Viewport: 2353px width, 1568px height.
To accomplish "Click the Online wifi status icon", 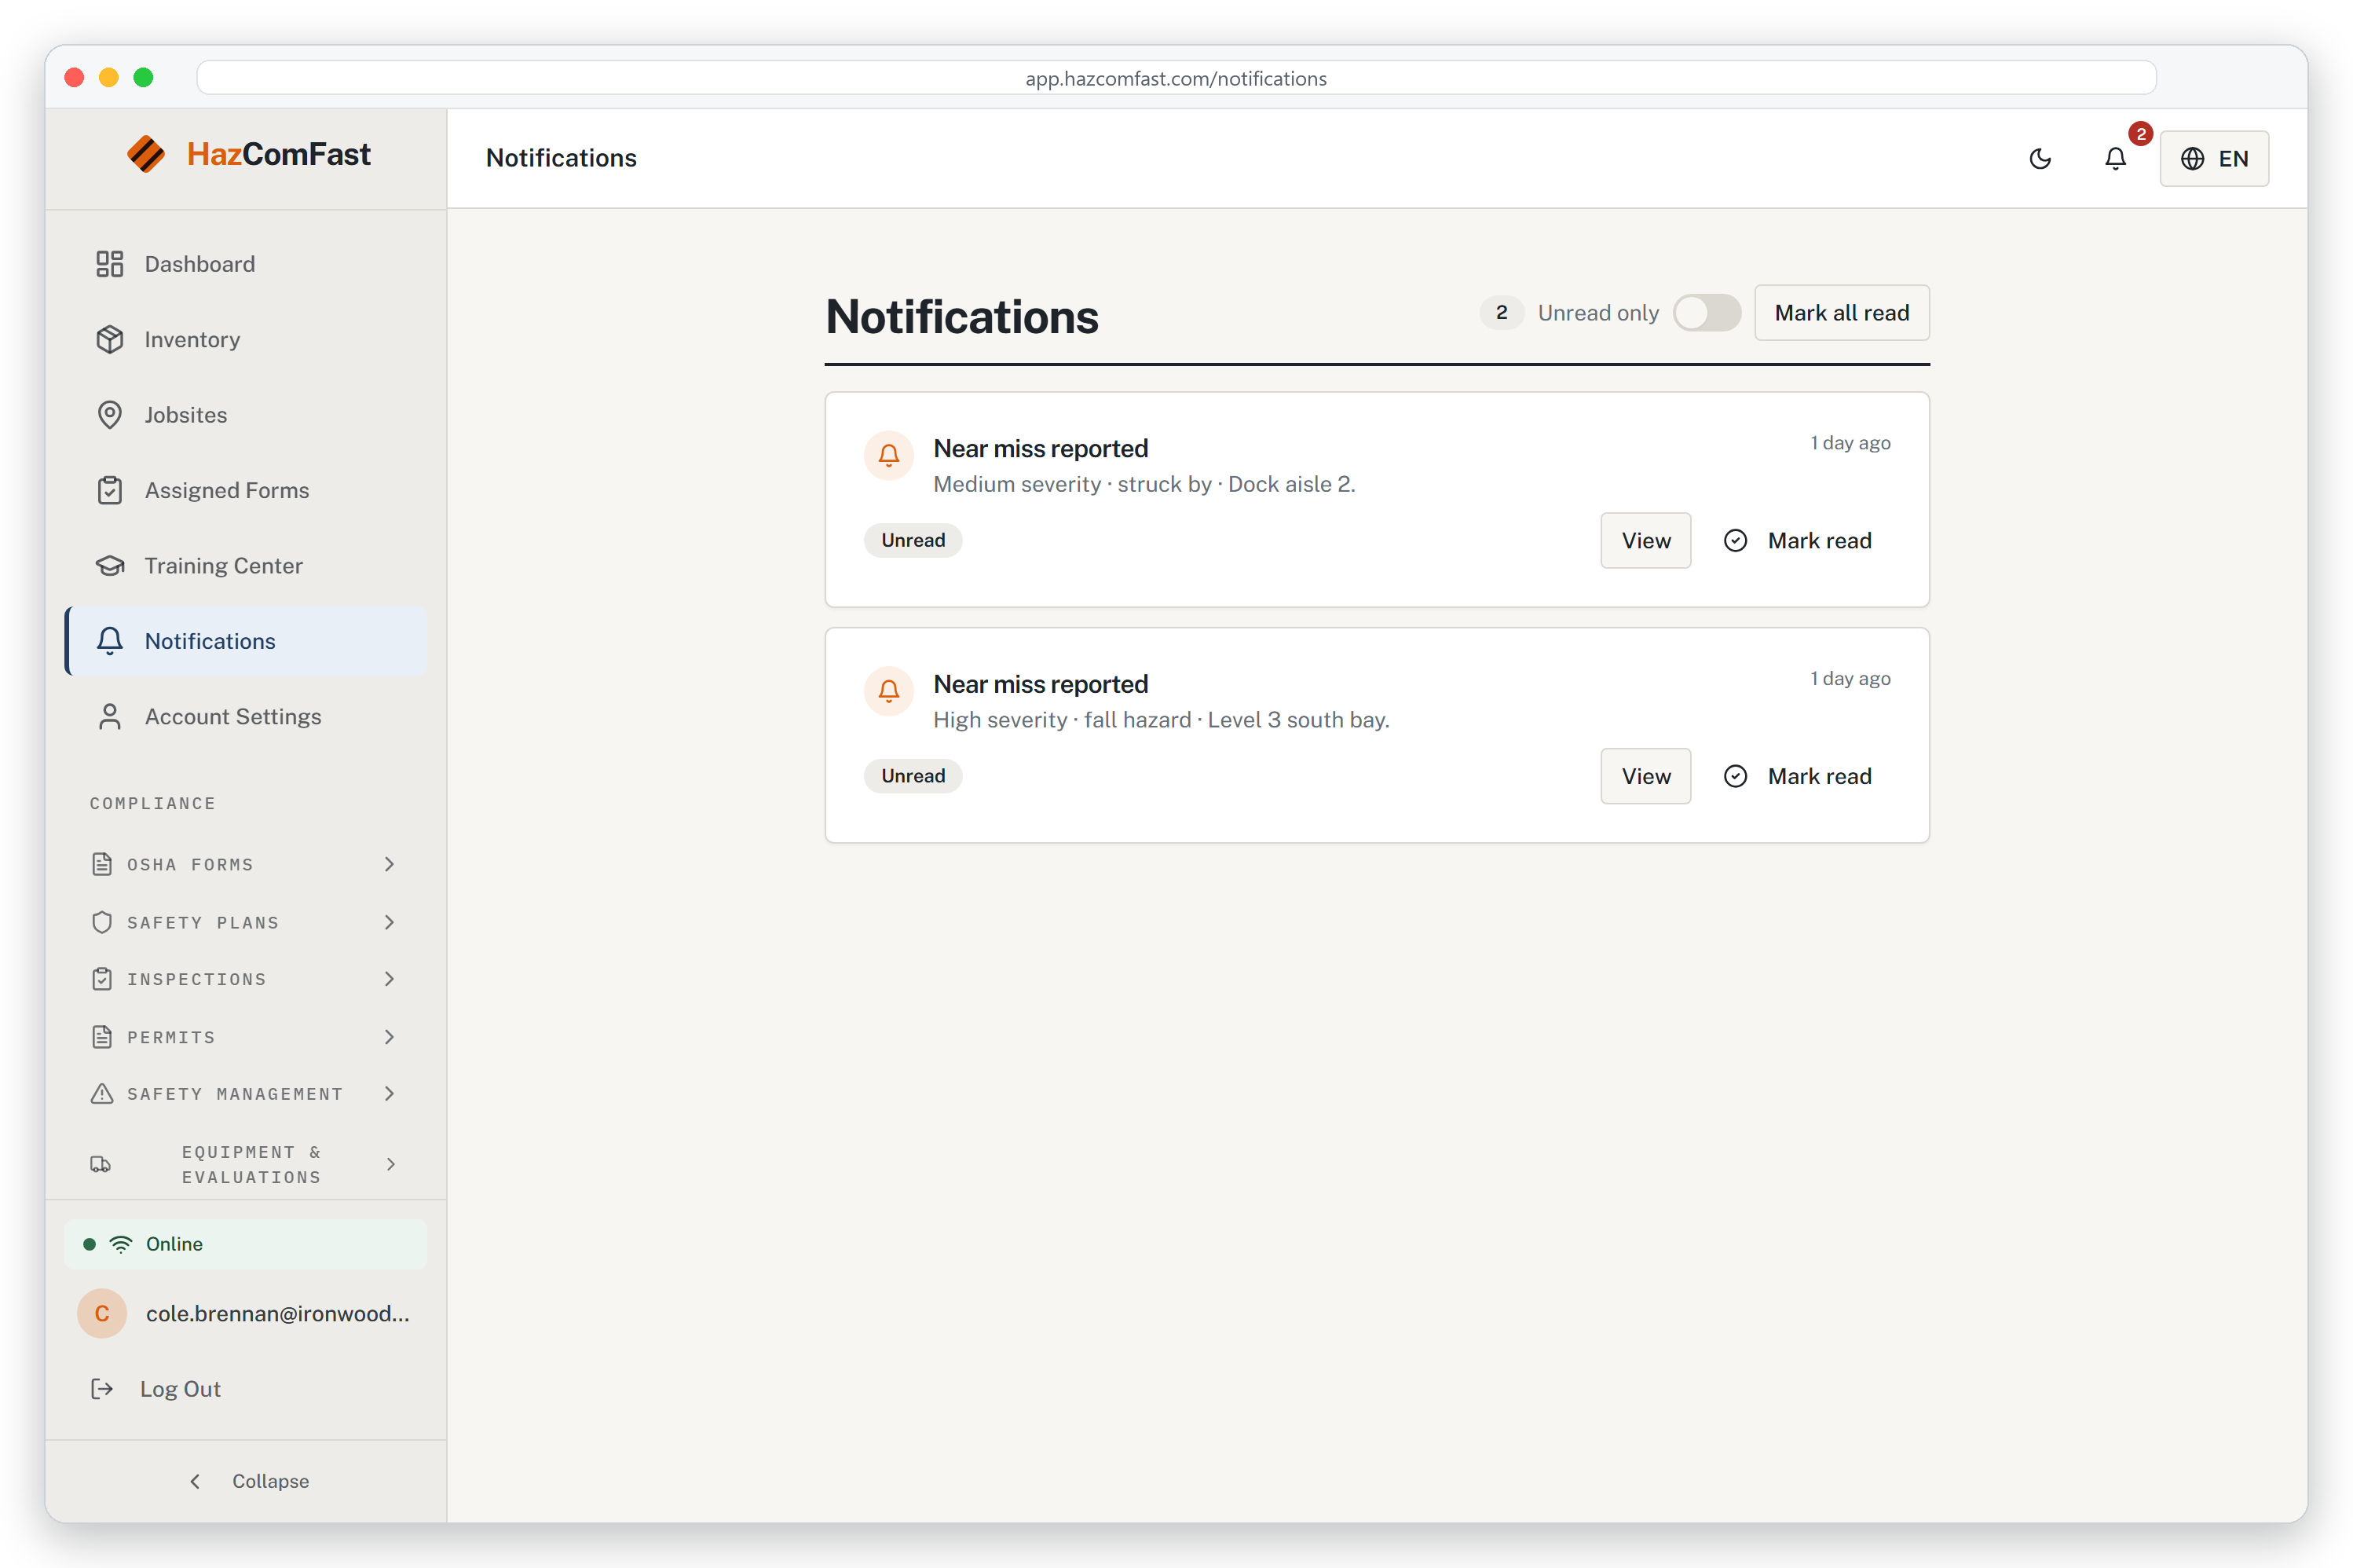I will coord(121,1244).
